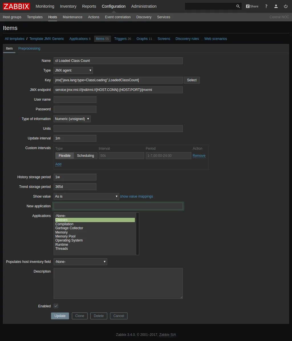Click the Password field
The image size is (292, 341).
pyautogui.click(x=75, y=109)
